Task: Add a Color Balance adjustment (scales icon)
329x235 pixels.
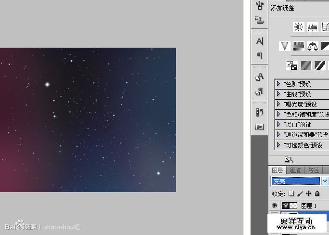Action: pos(313,46)
